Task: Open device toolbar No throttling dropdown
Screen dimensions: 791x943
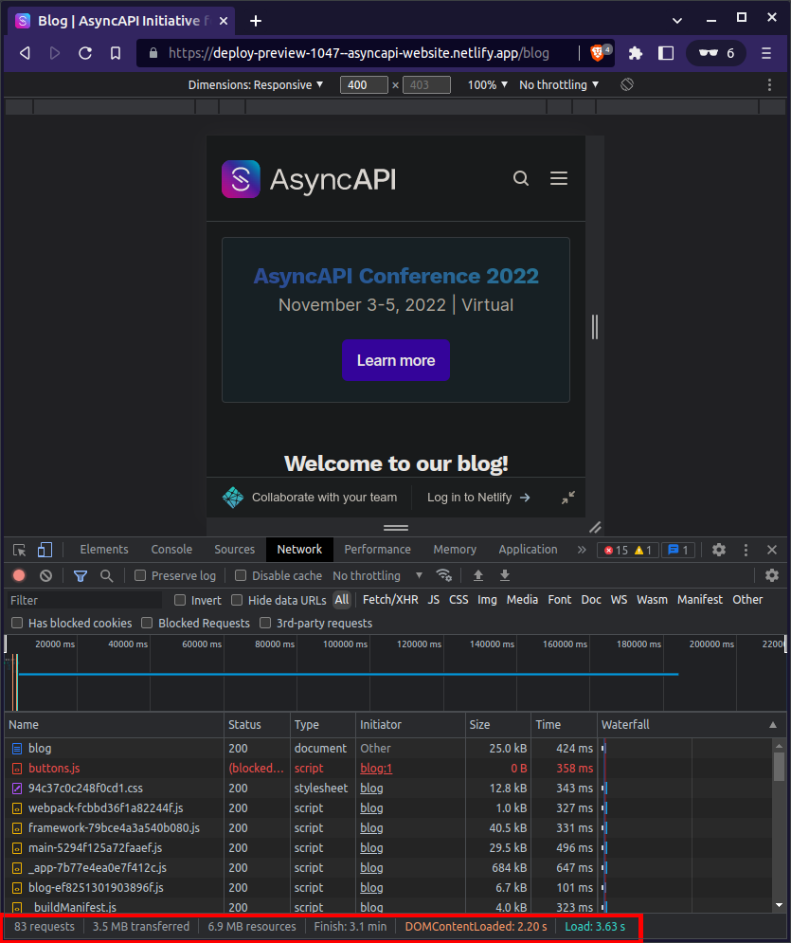Action: pyautogui.click(x=559, y=84)
